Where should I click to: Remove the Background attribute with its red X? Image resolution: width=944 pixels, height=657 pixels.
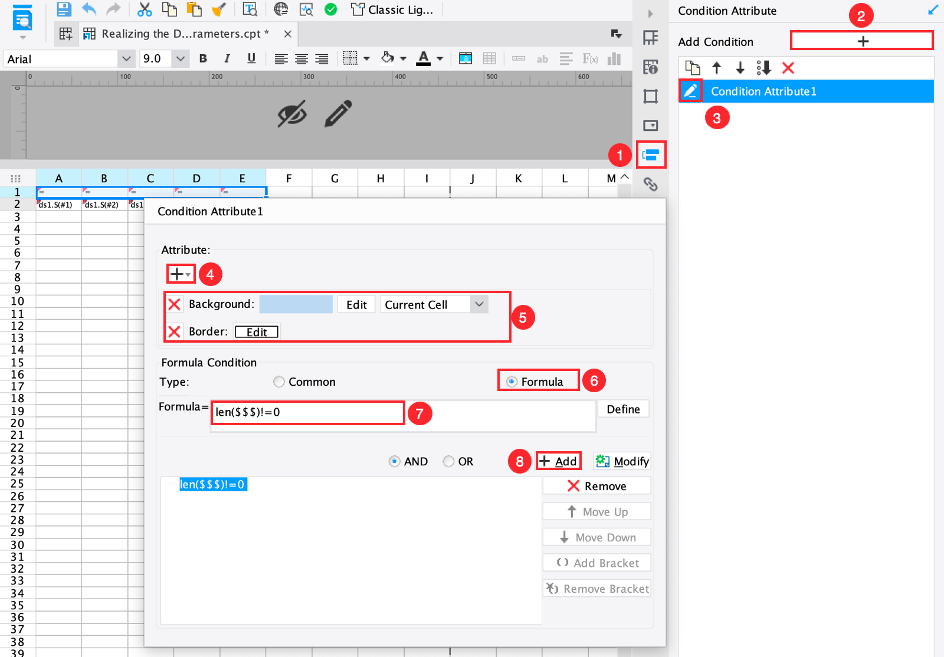click(174, 304)
